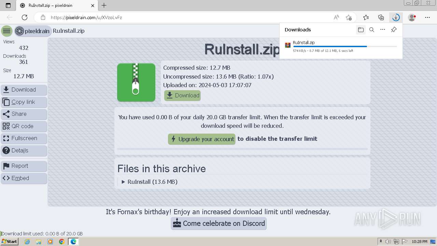Click the network tray icon
437x246 pixels.
(x=396, y=242)
